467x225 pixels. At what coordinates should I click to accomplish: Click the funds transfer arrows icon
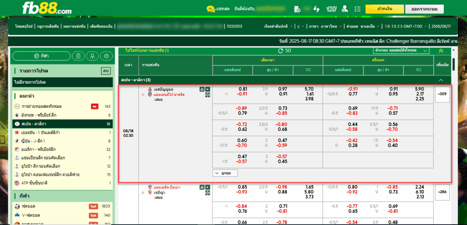tap(317, 9)
